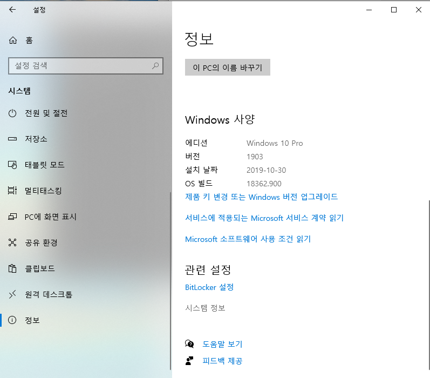Click the 도움말 보기 chat bubble icon

189,344
